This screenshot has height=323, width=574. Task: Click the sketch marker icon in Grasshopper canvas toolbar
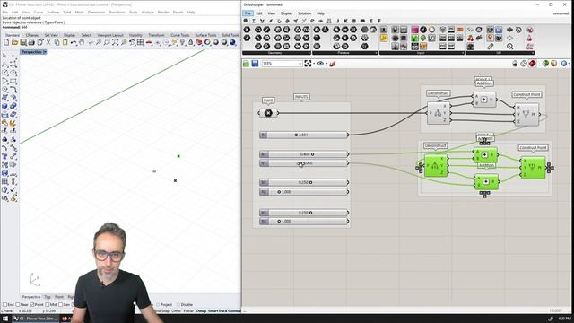click(x=333, y=64)
